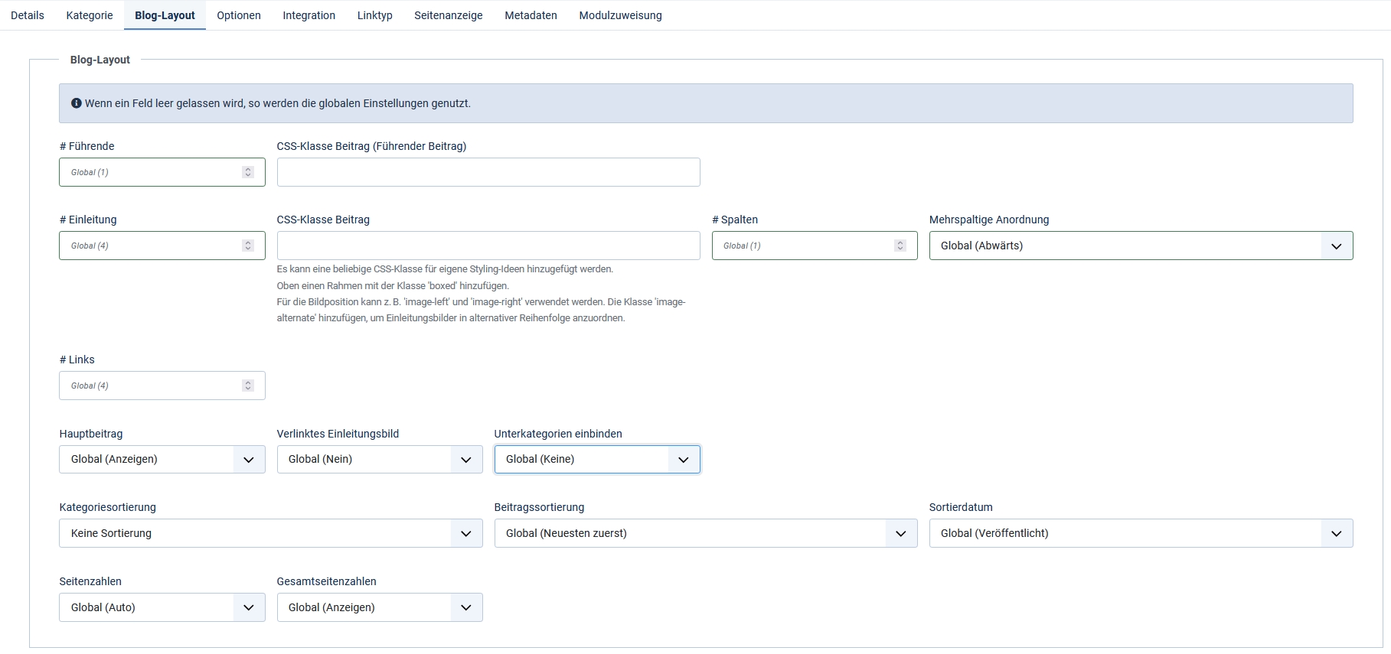Use the # Spalten stepper arrows
This screenshot has width=1391, height=654.
pyautogui.click(x=900, y=246)
